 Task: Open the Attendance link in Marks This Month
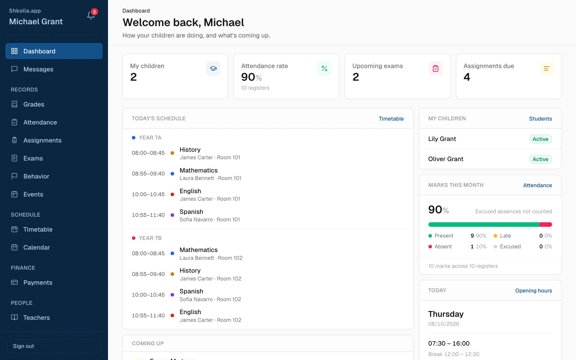pos(537,185)
